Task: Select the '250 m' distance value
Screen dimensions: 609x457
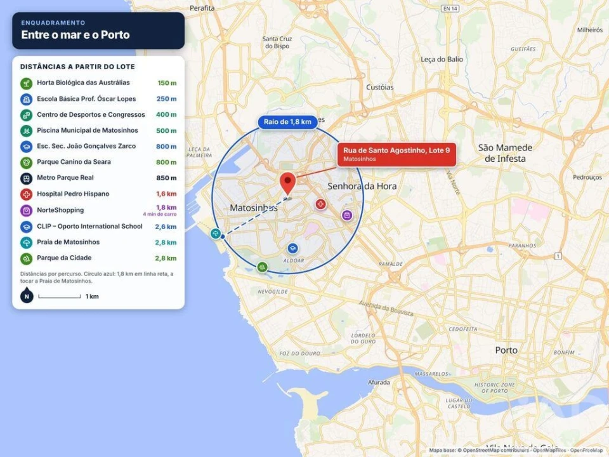Action: tap(167, 99)
